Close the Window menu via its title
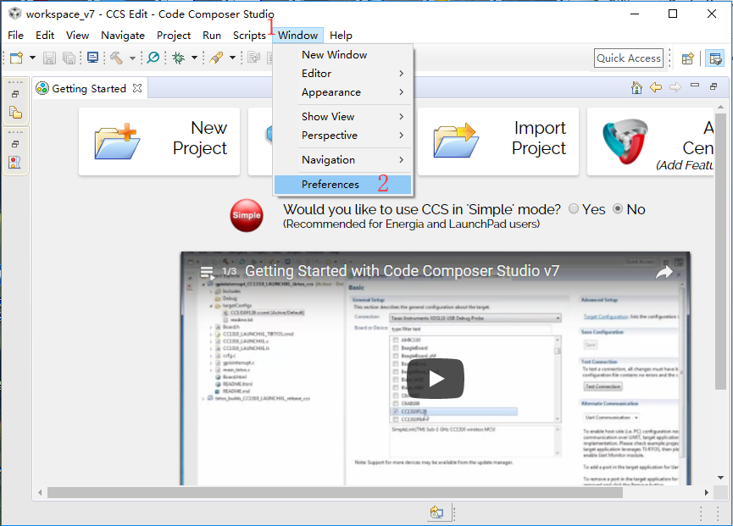 point(297,35)
